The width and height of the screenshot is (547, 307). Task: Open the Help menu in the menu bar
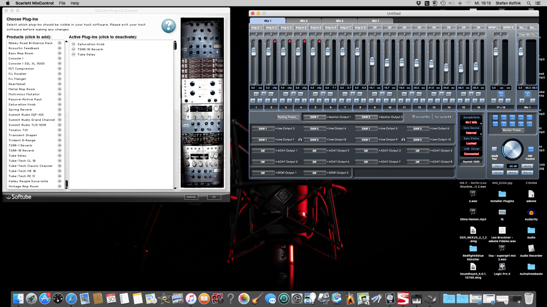pos(75,3)
